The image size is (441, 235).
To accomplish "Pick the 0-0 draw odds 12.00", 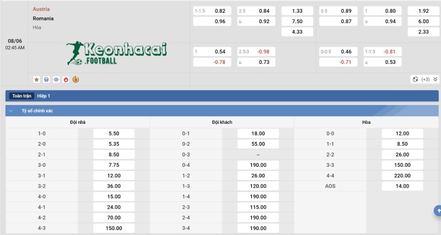I will [x=402, y=133].
